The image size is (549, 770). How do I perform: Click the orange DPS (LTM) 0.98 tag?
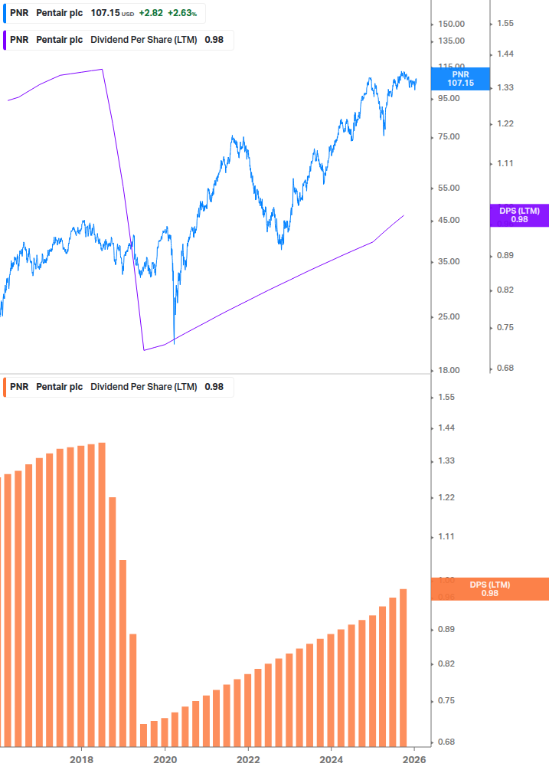489,588
